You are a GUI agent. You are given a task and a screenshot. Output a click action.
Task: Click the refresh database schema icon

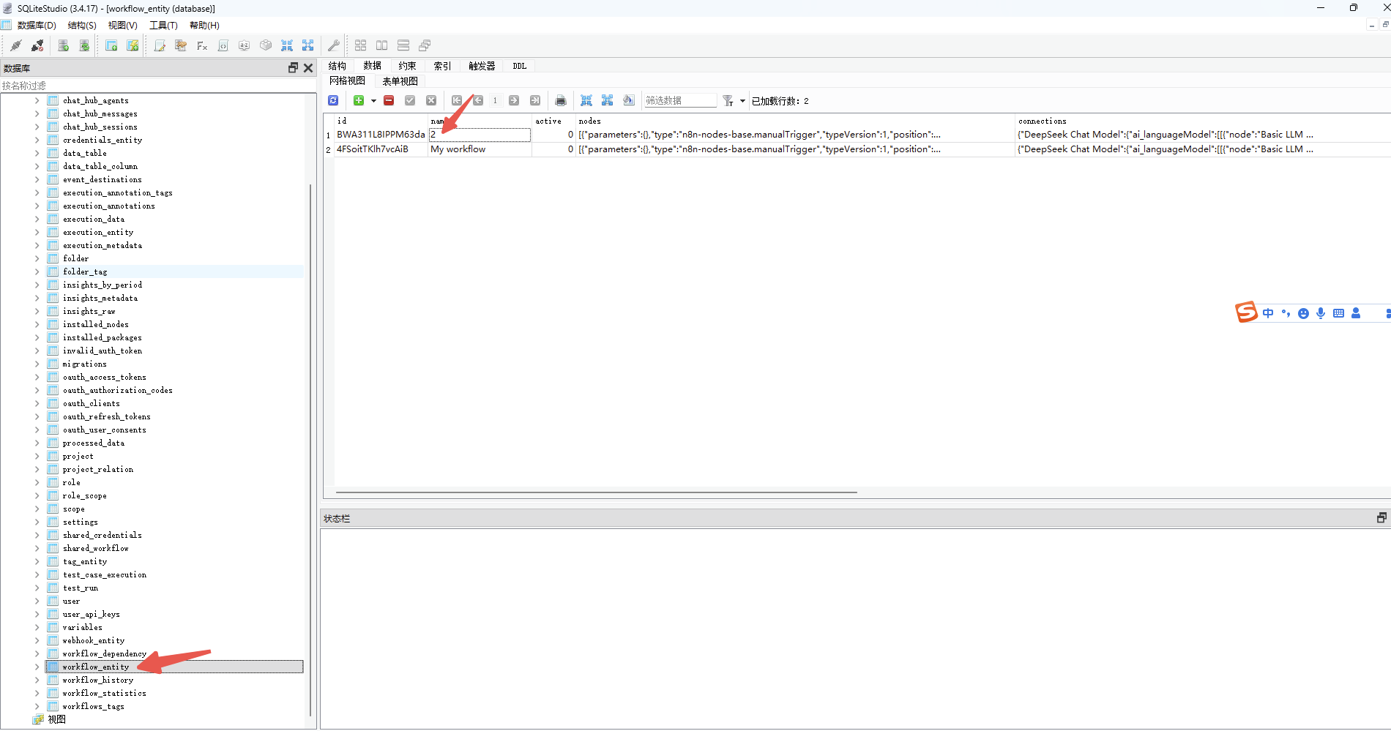click(85, 45)
